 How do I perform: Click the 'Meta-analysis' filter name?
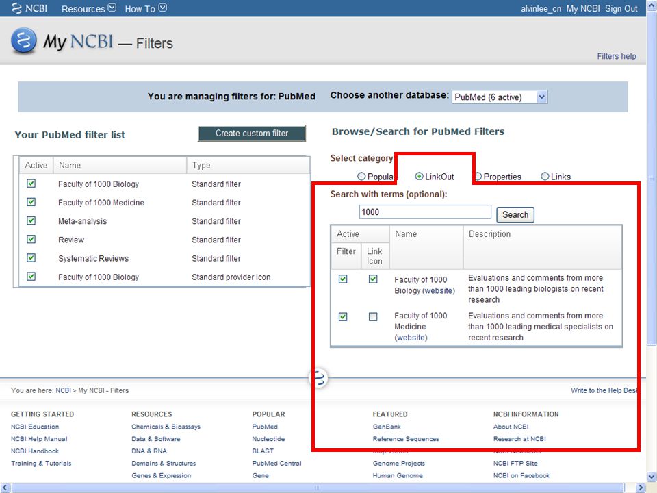(x=83, y=221)
